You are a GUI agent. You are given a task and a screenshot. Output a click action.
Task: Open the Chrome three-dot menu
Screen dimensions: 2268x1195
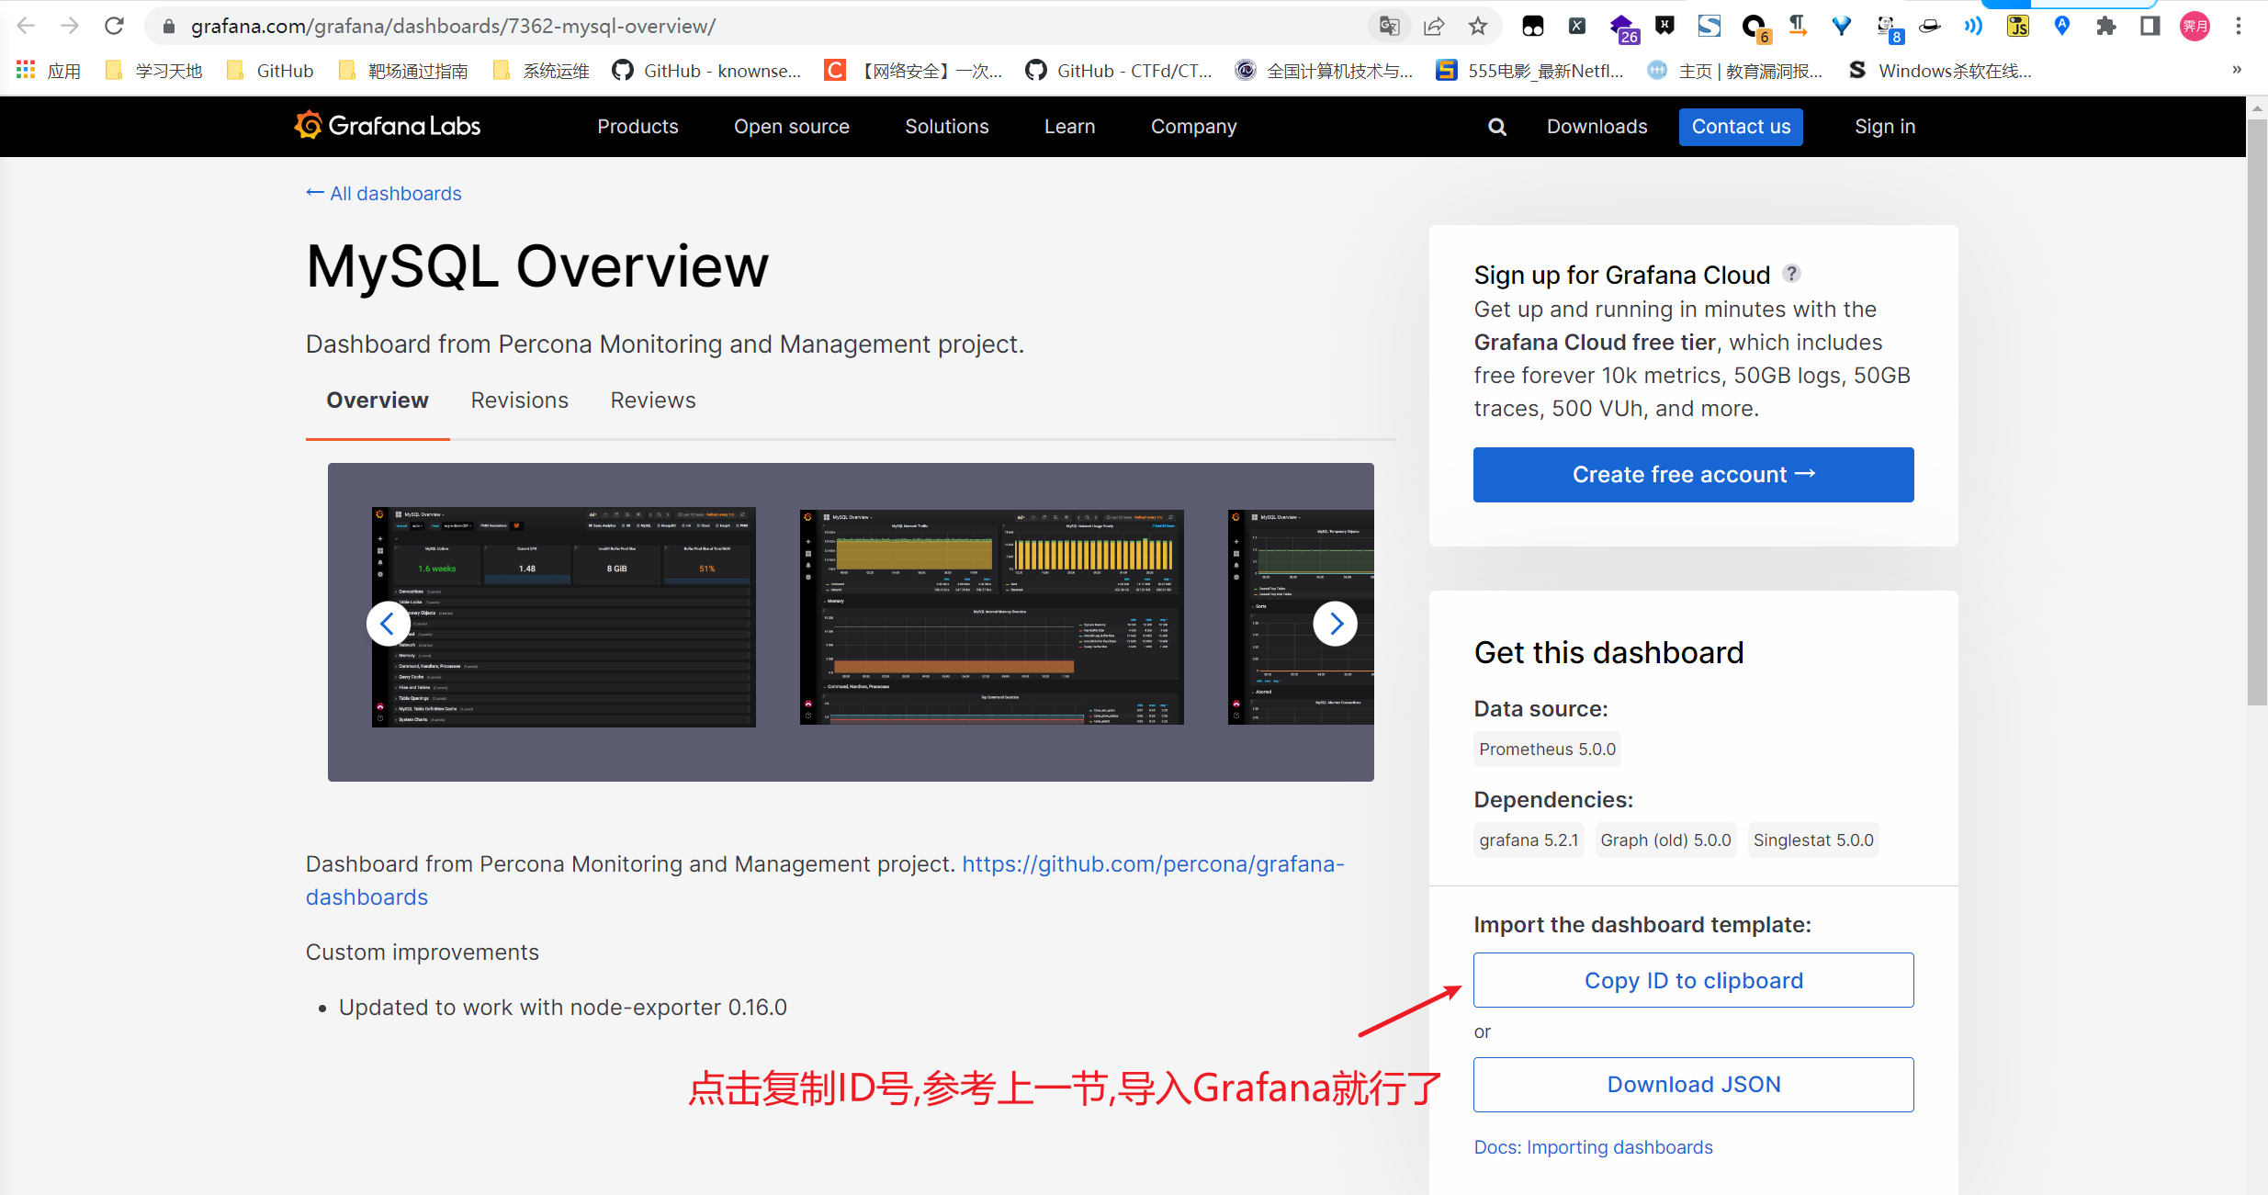[2239, 26]
